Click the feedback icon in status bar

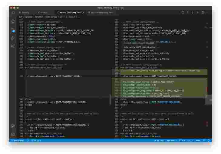pyautogui.click(x=204, y=140)
